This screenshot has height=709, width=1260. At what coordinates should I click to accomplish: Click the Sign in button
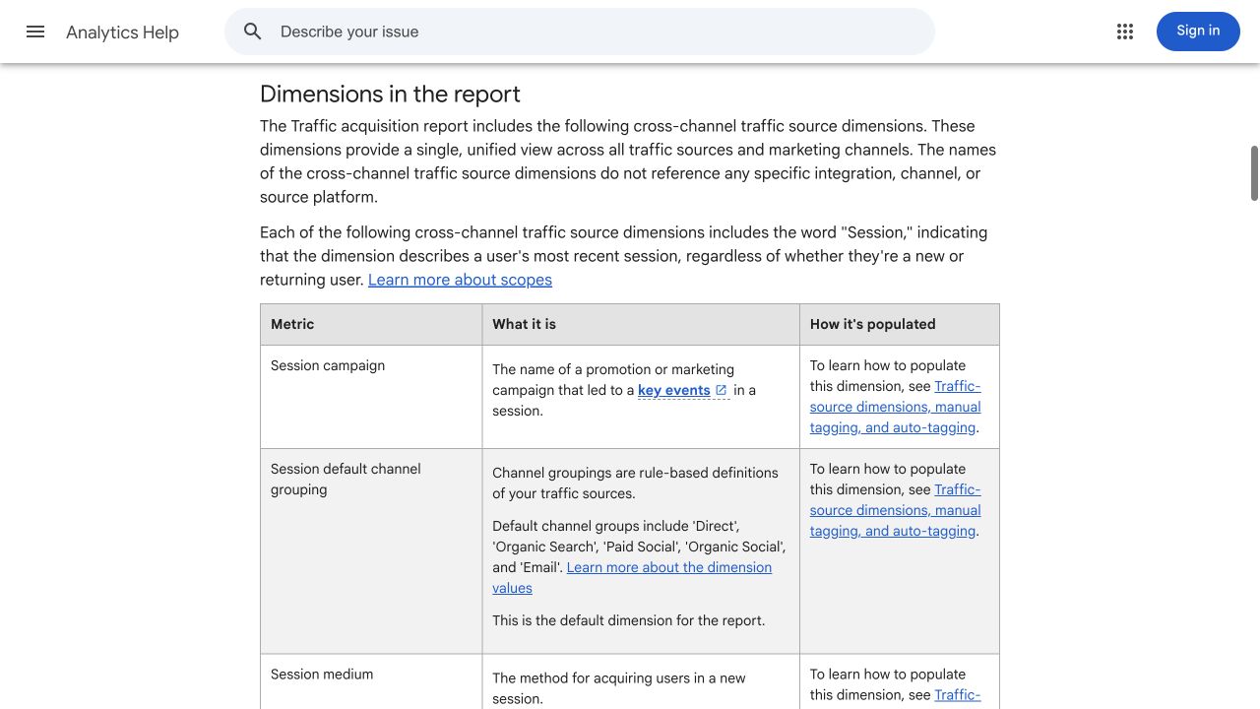[1198, 32]
